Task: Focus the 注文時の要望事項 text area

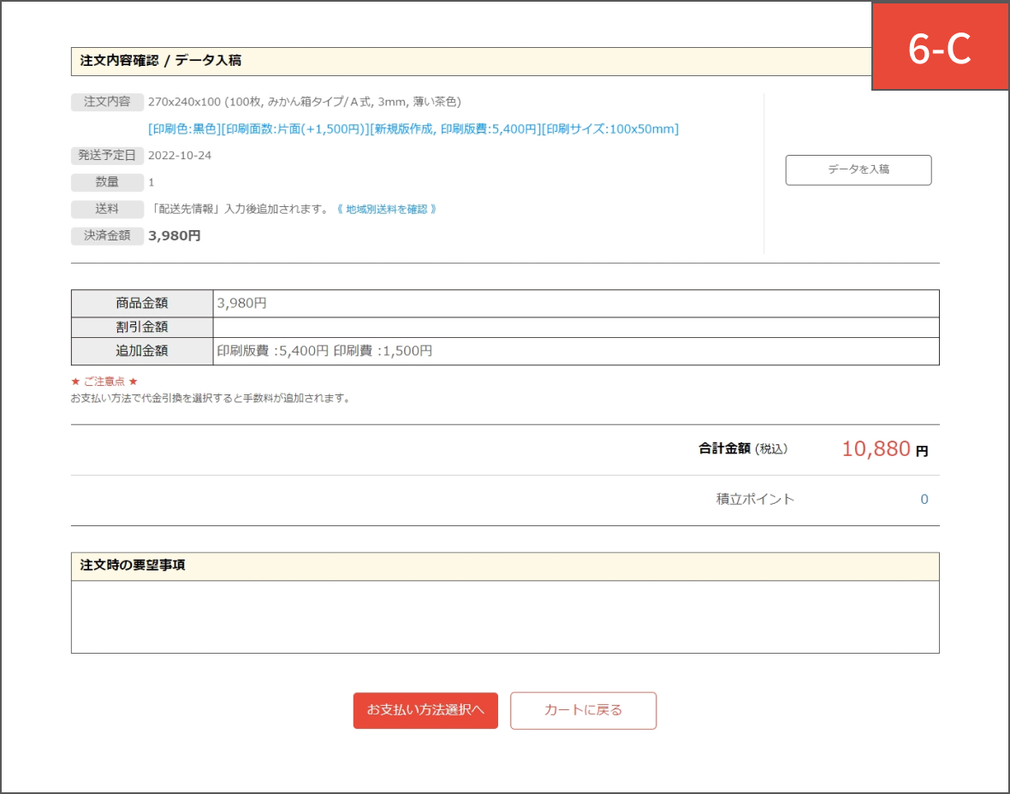Action: (x=505, y=617)
